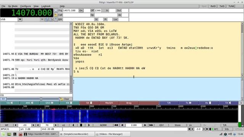The image size is (244, 137).
Task: Change waterfall zoom x1 button
Action: coord(64,125)
